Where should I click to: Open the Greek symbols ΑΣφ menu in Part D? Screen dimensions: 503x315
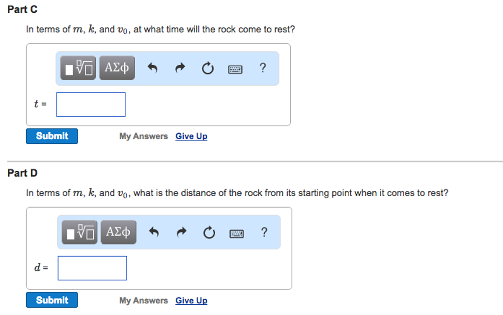click(x=119, y=232)
